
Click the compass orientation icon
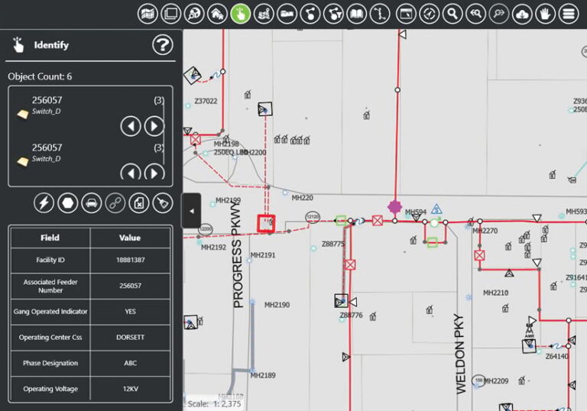click(x=429, y=14)
